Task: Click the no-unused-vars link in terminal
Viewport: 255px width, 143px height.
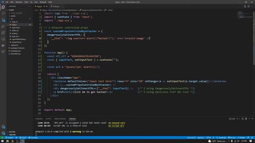Action: tap(117, 123)
